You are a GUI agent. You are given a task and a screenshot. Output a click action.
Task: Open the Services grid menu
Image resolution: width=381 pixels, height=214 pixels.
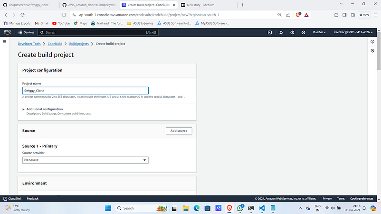[x=26, y=32]
